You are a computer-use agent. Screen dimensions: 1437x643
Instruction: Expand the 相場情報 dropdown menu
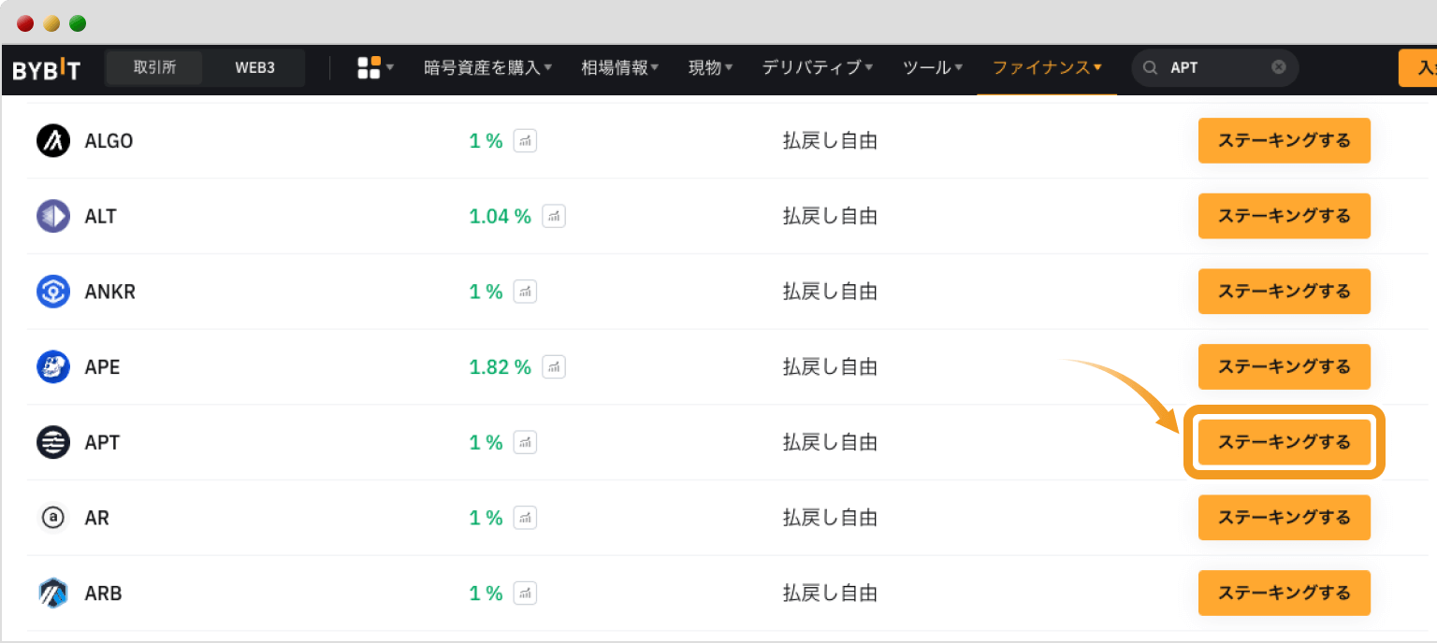619,67
